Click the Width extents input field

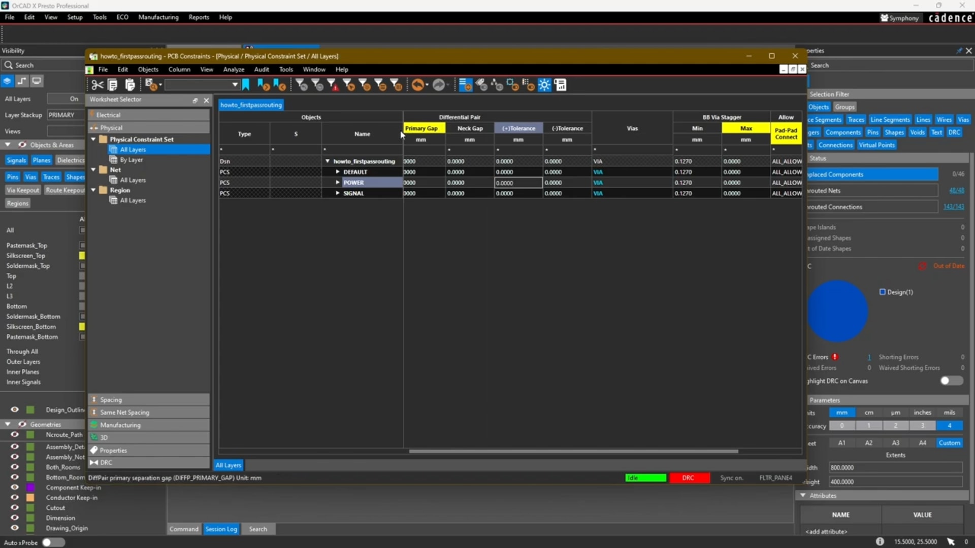(x=895, y=467)
